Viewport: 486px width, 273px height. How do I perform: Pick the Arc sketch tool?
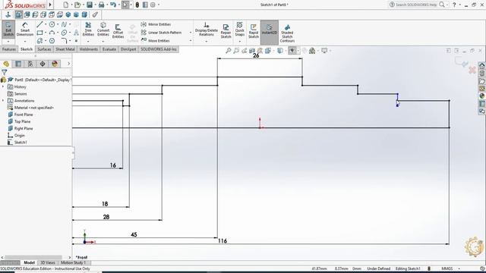pyautogui.click(x=52, y=33)
